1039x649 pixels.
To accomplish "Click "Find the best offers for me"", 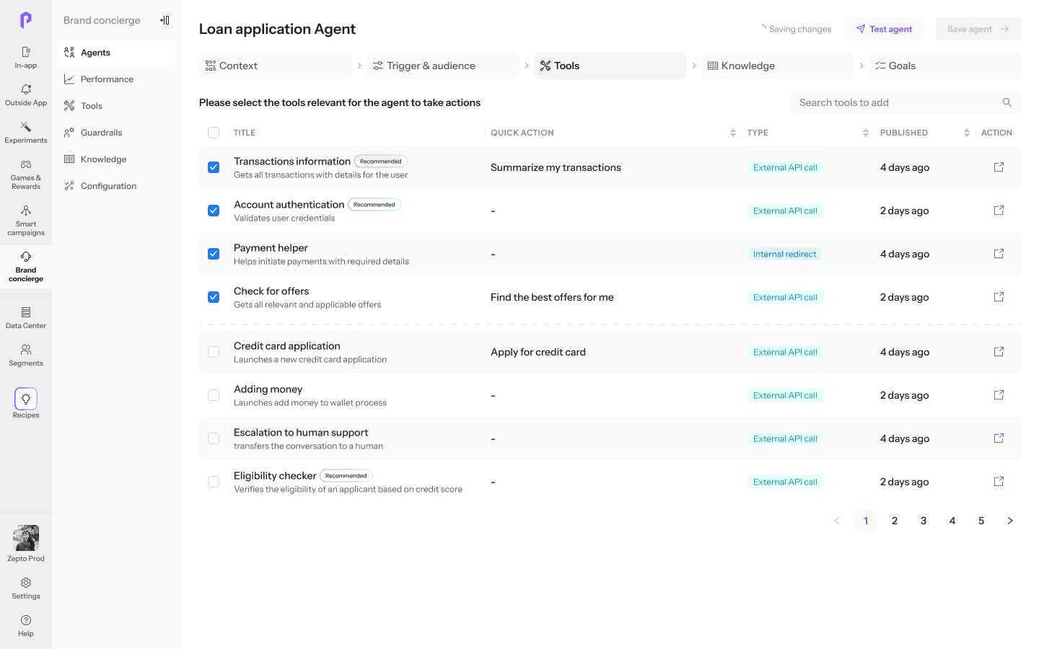I will tap(552, 297).
